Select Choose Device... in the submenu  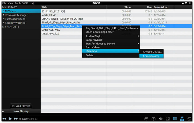coord(152,52)
